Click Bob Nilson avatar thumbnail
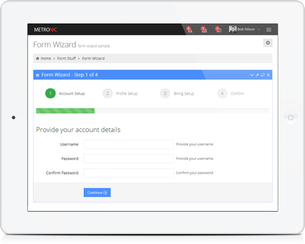The height and width of the screenshot is (244, 305). pos(233,29)
